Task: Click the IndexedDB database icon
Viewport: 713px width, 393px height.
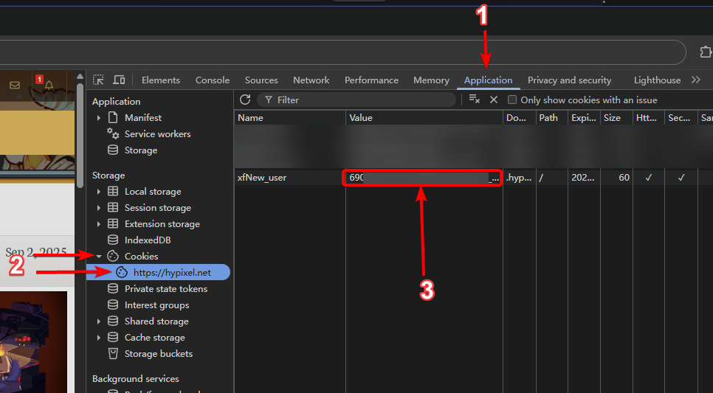Action: 113,240
